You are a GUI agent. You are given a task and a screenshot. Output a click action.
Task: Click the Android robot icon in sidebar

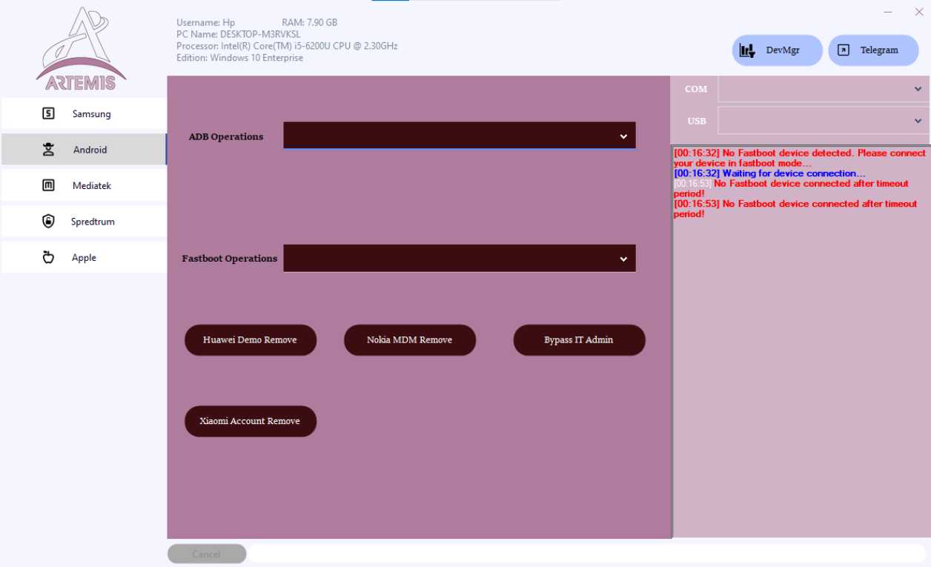click(x=48, y=149)
